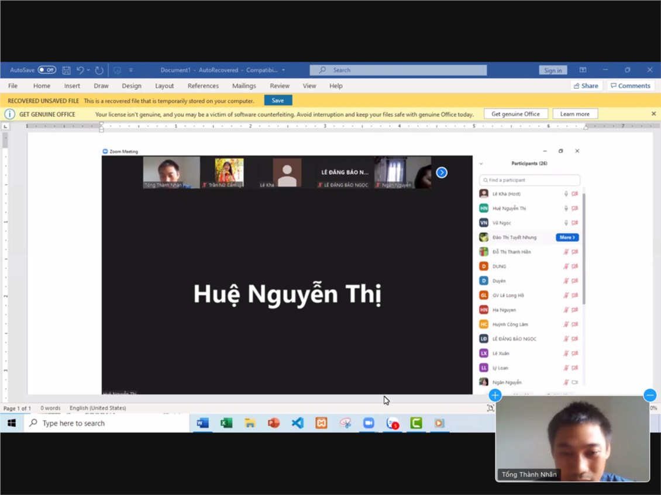Select participant Đỗ Thị Thanh Hiền
The image size is (661, 495).
(x=529, y=252)
